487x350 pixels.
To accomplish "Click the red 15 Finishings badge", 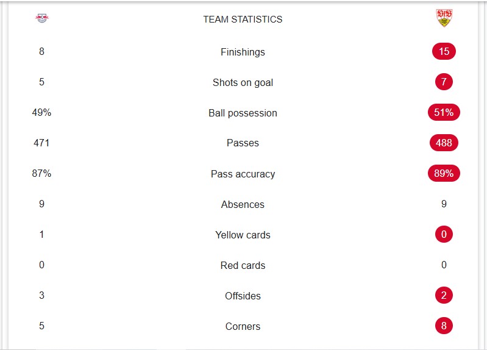I will coord(444,51).
